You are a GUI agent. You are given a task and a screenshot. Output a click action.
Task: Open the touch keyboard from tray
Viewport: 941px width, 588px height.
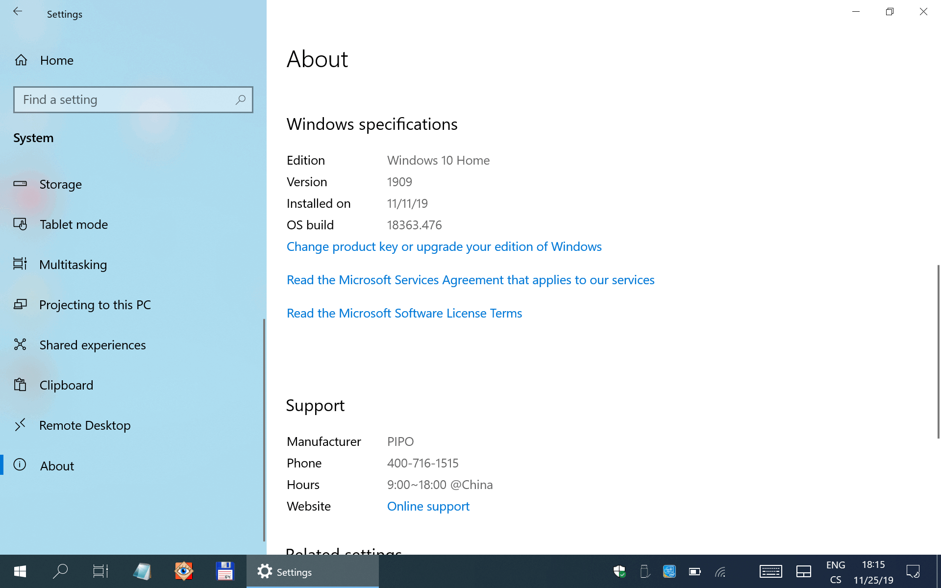[x=770, y=571]
